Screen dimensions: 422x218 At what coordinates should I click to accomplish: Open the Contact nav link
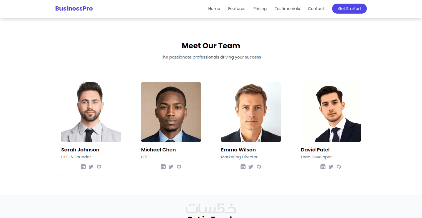click(316, 9)
